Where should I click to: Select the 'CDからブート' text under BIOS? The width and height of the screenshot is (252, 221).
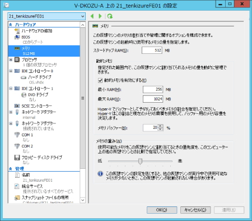(x=33, y=42)
